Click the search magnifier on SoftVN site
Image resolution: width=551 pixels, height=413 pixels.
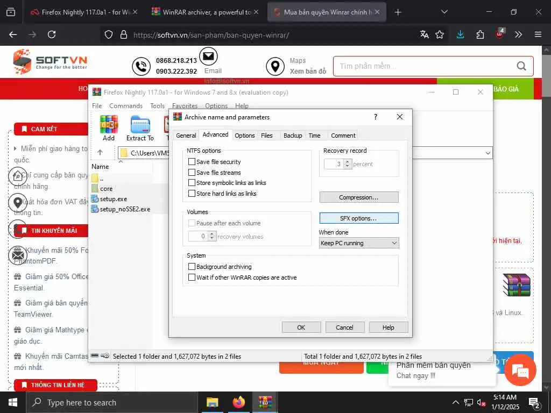tap(521, 66)
